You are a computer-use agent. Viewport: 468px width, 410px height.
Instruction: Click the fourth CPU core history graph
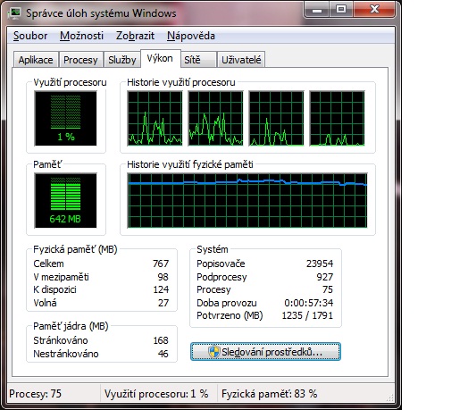click(x=337, y=119)
